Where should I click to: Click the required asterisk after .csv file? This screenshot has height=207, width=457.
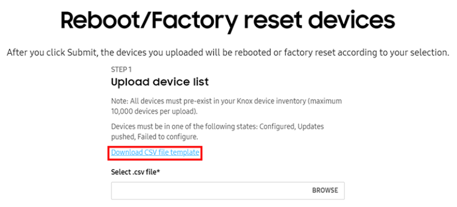[x=159, y=172]
